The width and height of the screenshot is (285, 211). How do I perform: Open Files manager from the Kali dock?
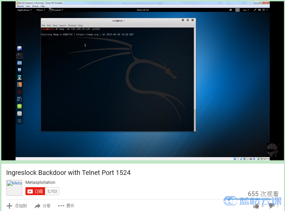[x=20, y=63]
